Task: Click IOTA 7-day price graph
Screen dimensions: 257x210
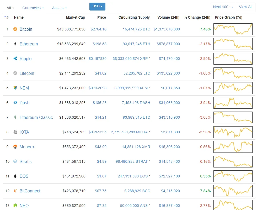Action: click(x=233, y=132)
